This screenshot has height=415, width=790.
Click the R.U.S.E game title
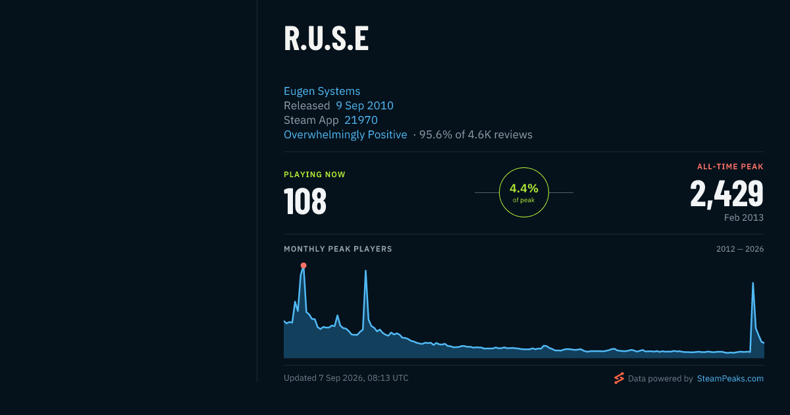(x=327, y=39)
